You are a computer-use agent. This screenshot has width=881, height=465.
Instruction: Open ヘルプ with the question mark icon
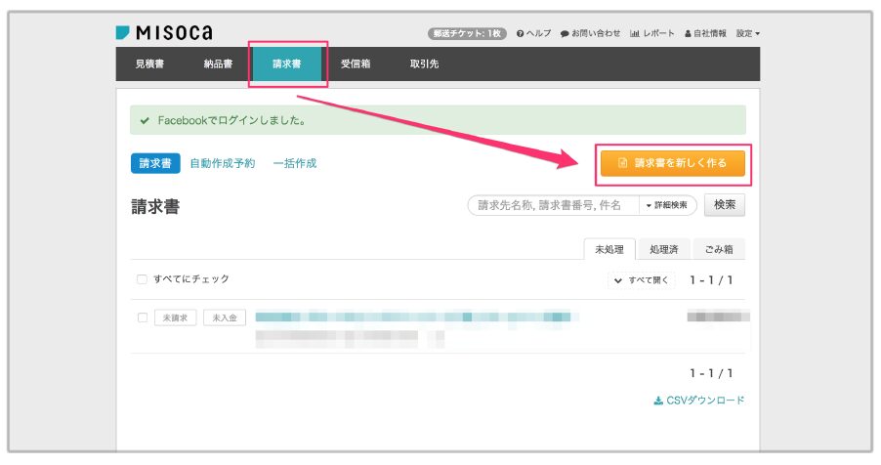click(x=533, y=33)
